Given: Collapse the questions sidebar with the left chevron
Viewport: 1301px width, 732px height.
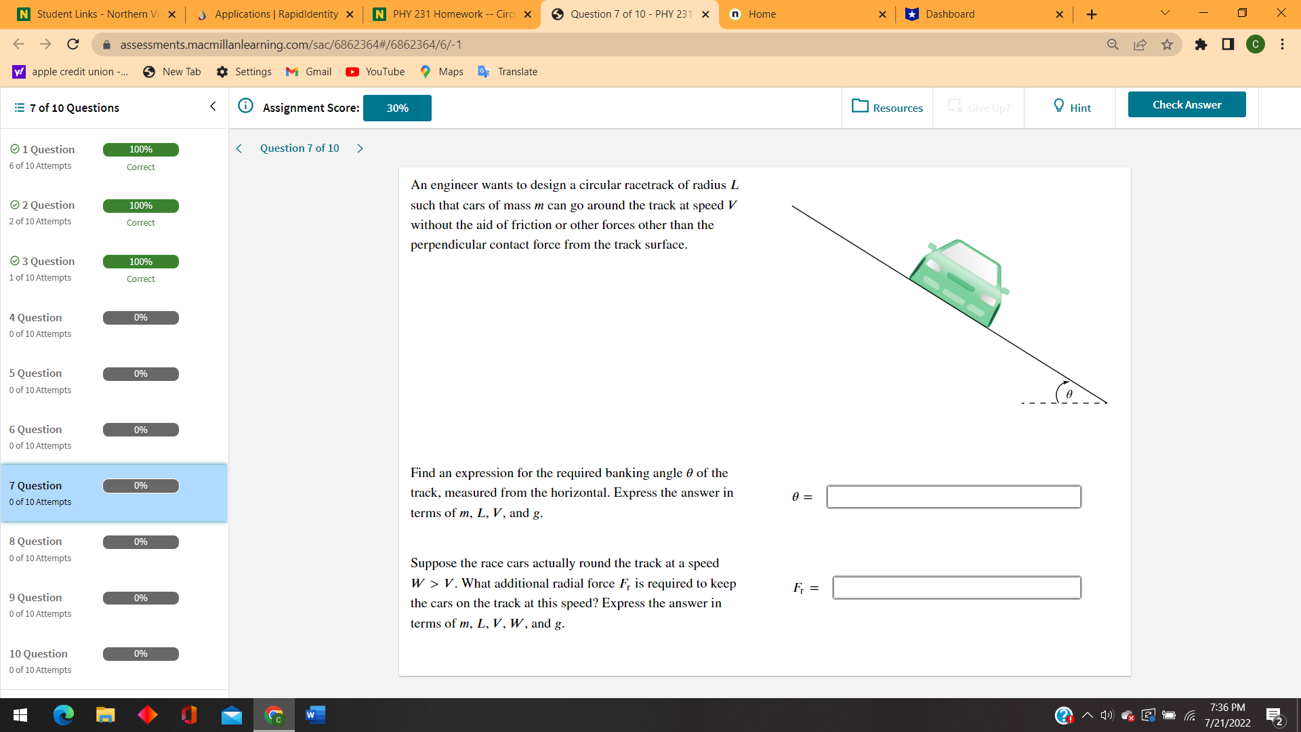Looking at the screenshot, I should tap(213, 106).
